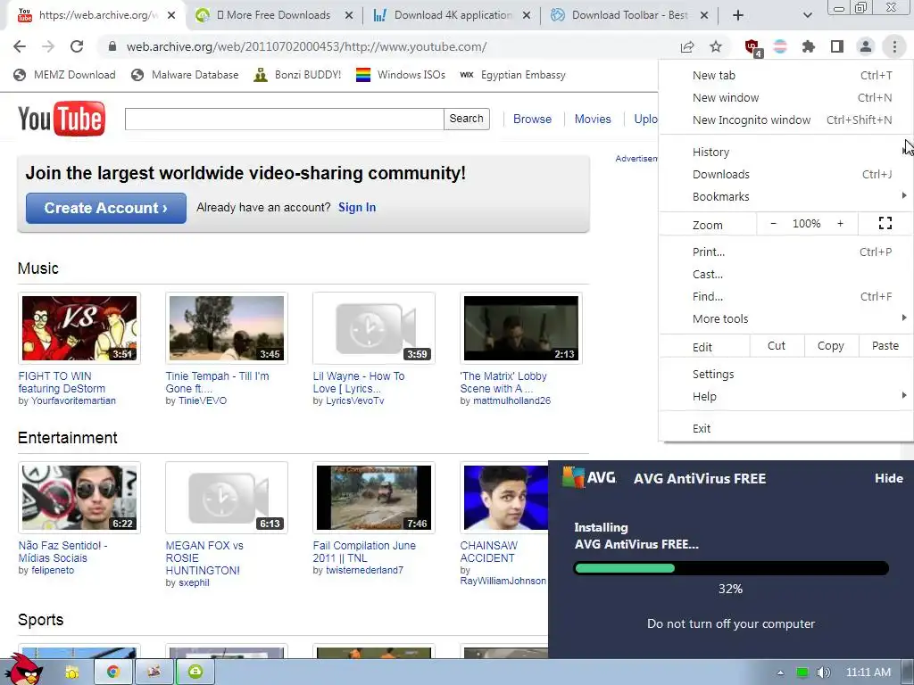The image size is (914, 685).
Task: Click Copy in the Edit row
Action: tap(831, 346)
